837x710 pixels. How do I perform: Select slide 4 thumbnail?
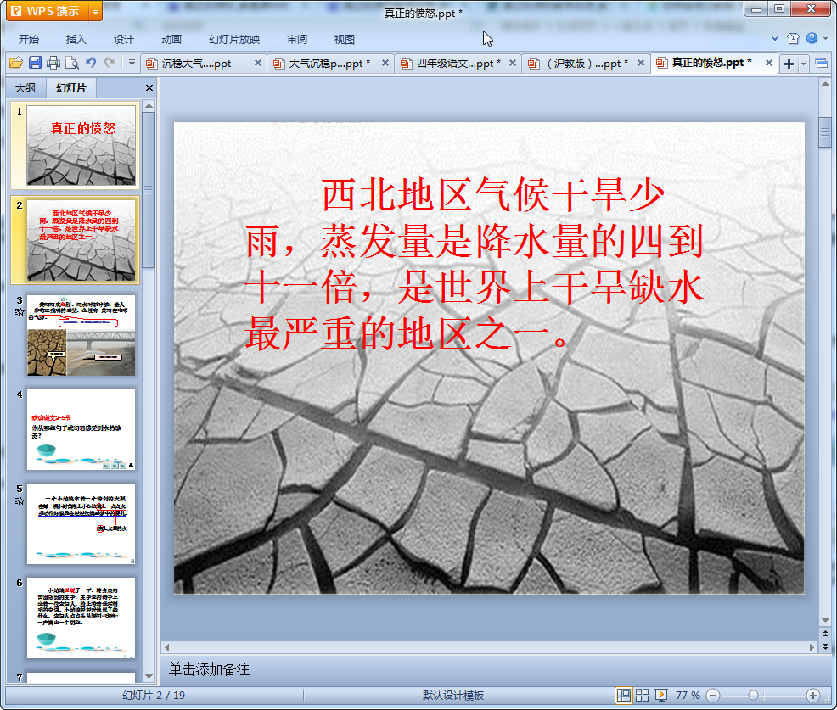81,429
